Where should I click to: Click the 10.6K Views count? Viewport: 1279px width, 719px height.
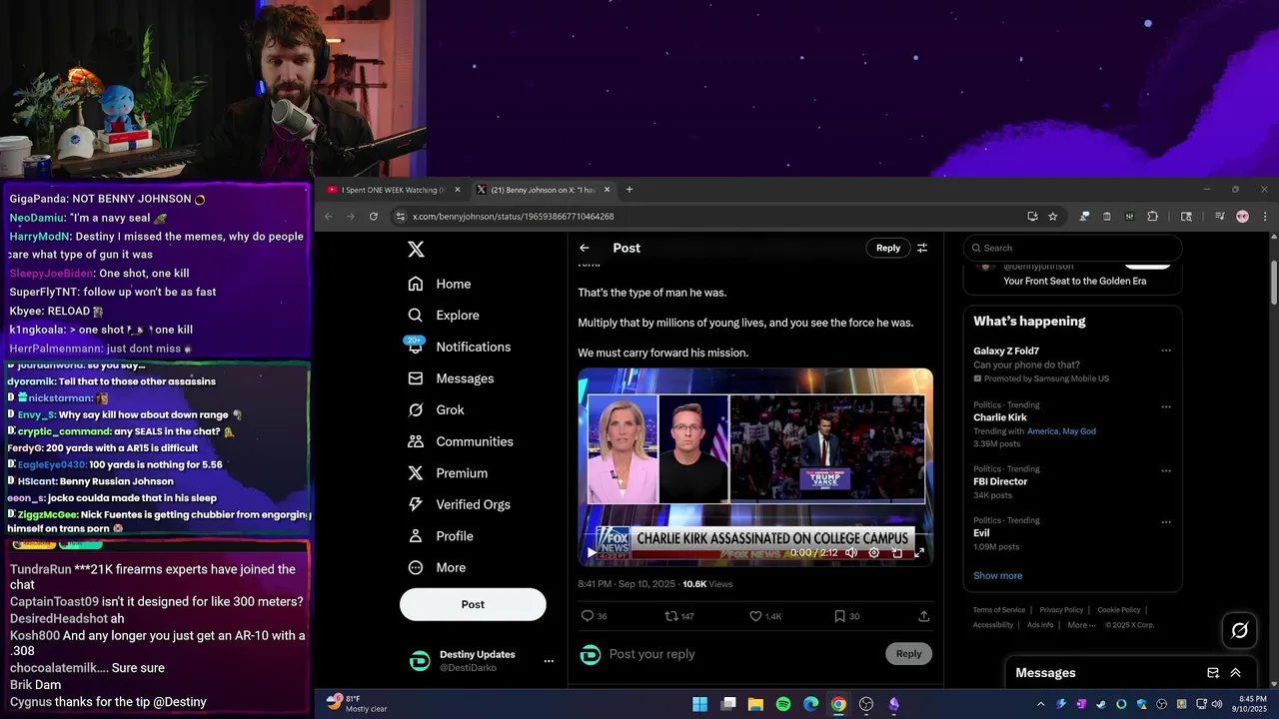(707, 584)
